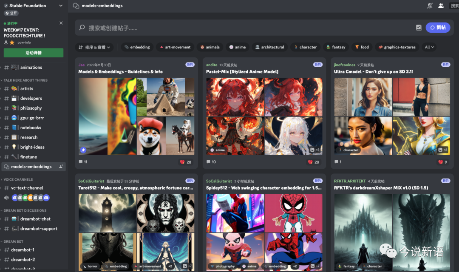The image size is (459, 272).
Task: Show the member list icon
Action: coord(441,6)
